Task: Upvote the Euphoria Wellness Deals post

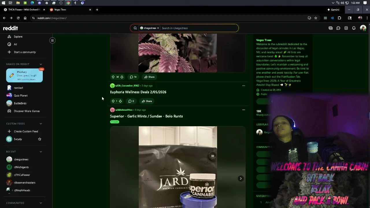Action: [113, 101]
